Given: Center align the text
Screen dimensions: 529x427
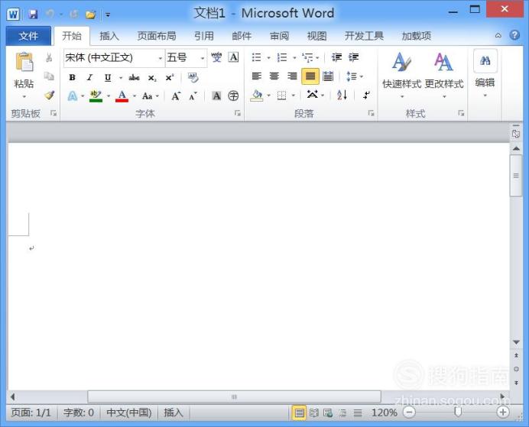Looking at the screenshot, I should 274,76.
